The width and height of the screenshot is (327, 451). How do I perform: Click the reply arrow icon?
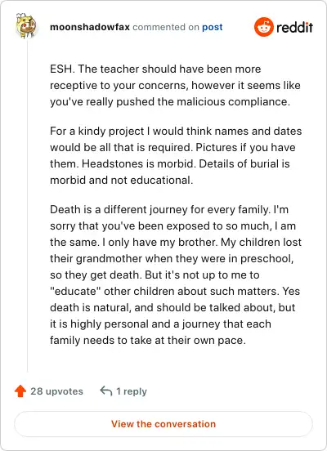[x=106, y=391]
